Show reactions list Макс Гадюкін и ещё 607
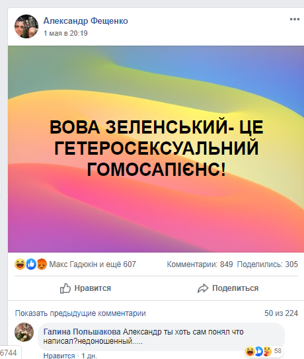 click(x=93, y=264)
